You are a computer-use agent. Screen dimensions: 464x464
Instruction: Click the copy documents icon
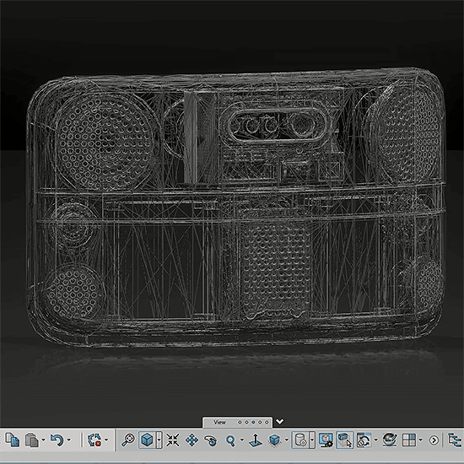click(x=13, y=440)
